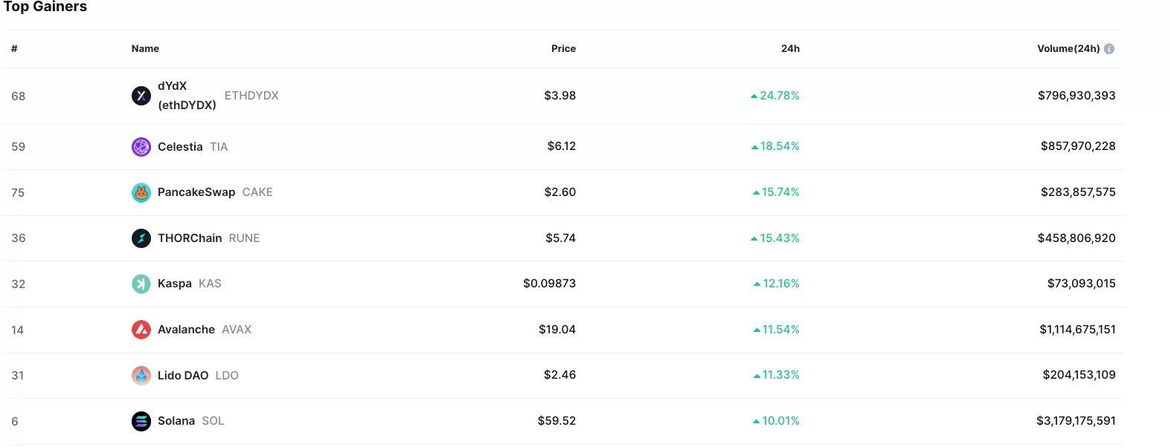
Task: Click the PancakeSwap bunny logo icon
Action: pyautogui.click(x=141, y=192)
